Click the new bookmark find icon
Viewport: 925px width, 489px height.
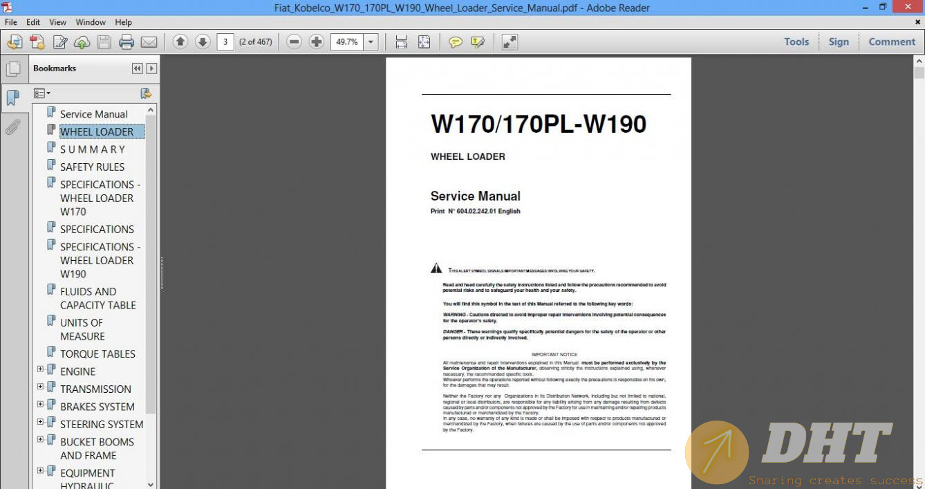pyautogui.click(x=146, y=93)
